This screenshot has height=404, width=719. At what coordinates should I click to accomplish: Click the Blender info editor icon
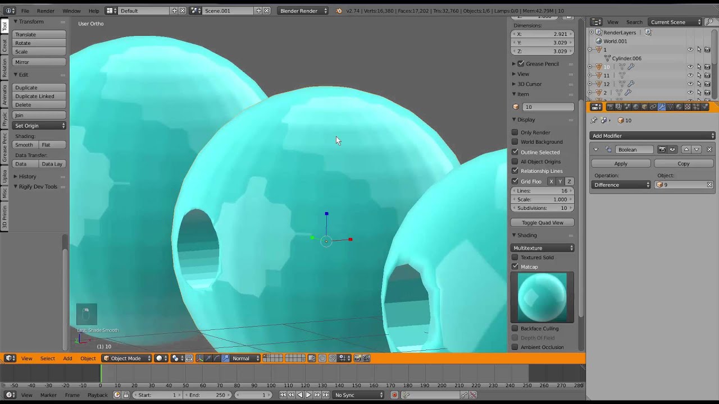pyautogui.click(x=10, y=11)
